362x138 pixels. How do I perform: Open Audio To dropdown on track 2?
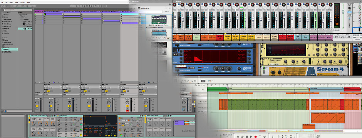point(53,94)
